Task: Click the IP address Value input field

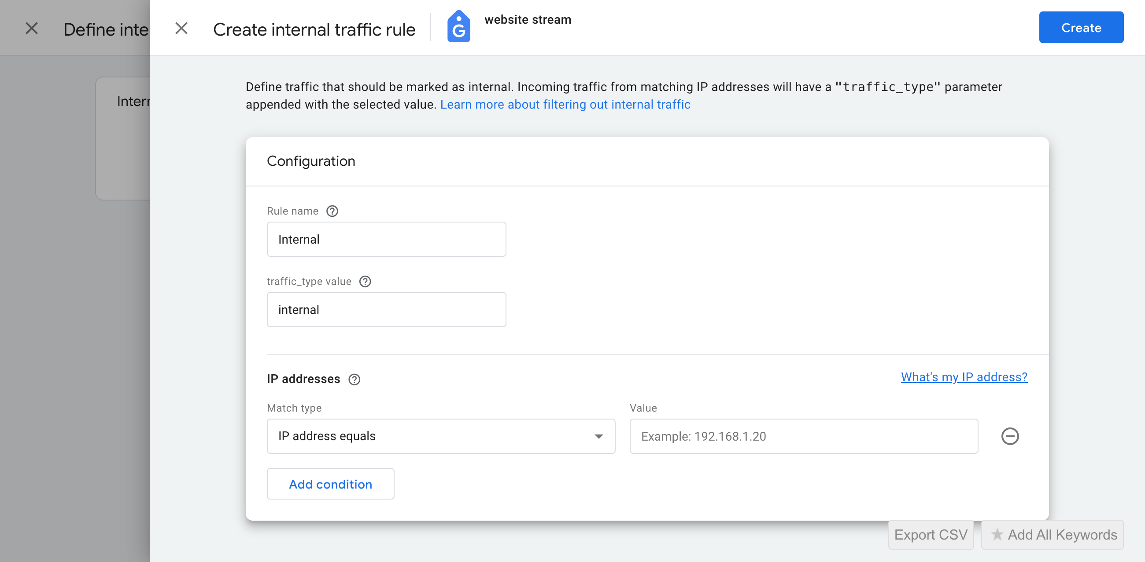Action: [x=803, y=436]
